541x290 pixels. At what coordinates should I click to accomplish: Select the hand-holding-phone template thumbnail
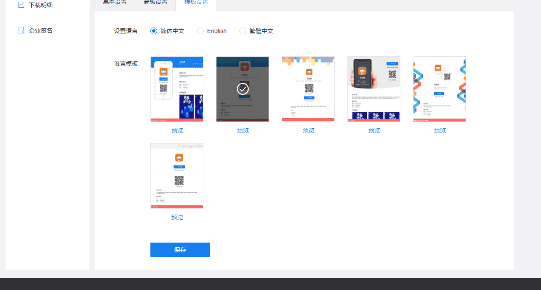pyautogui.click(x=374, y=89)
